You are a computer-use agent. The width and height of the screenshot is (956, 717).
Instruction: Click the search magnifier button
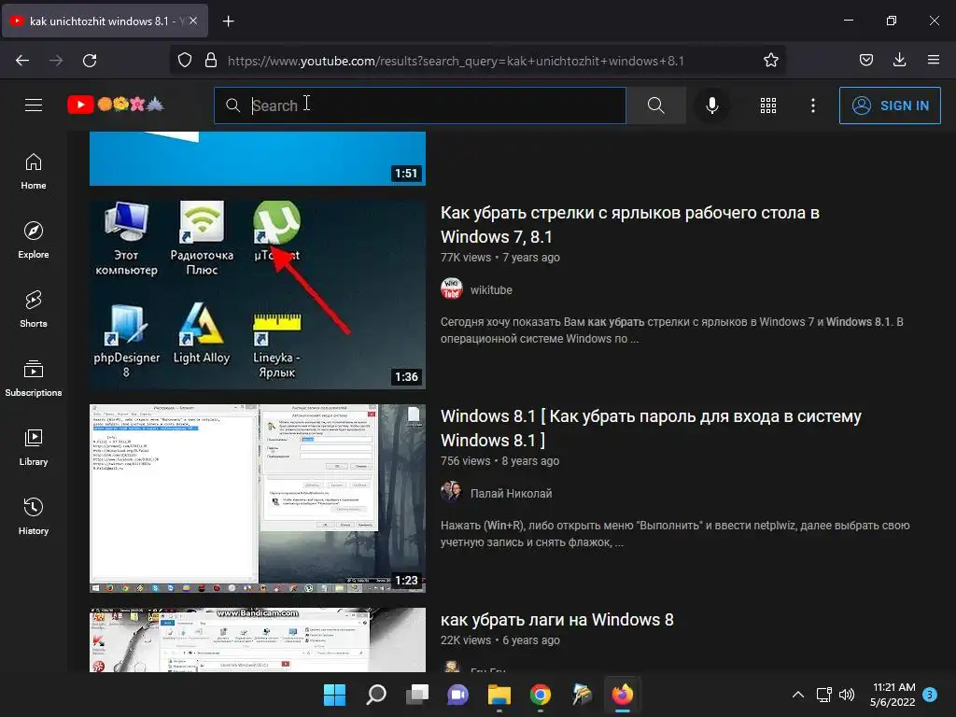656,105
